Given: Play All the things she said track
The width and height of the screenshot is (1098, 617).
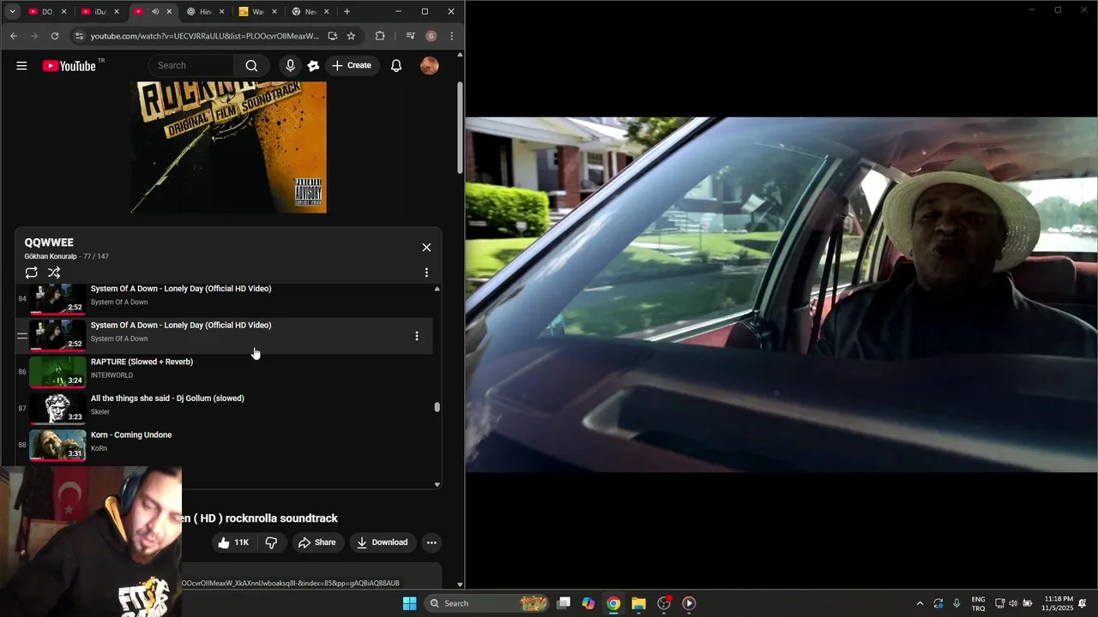Looking at the screenshot, I should (224, 409).
